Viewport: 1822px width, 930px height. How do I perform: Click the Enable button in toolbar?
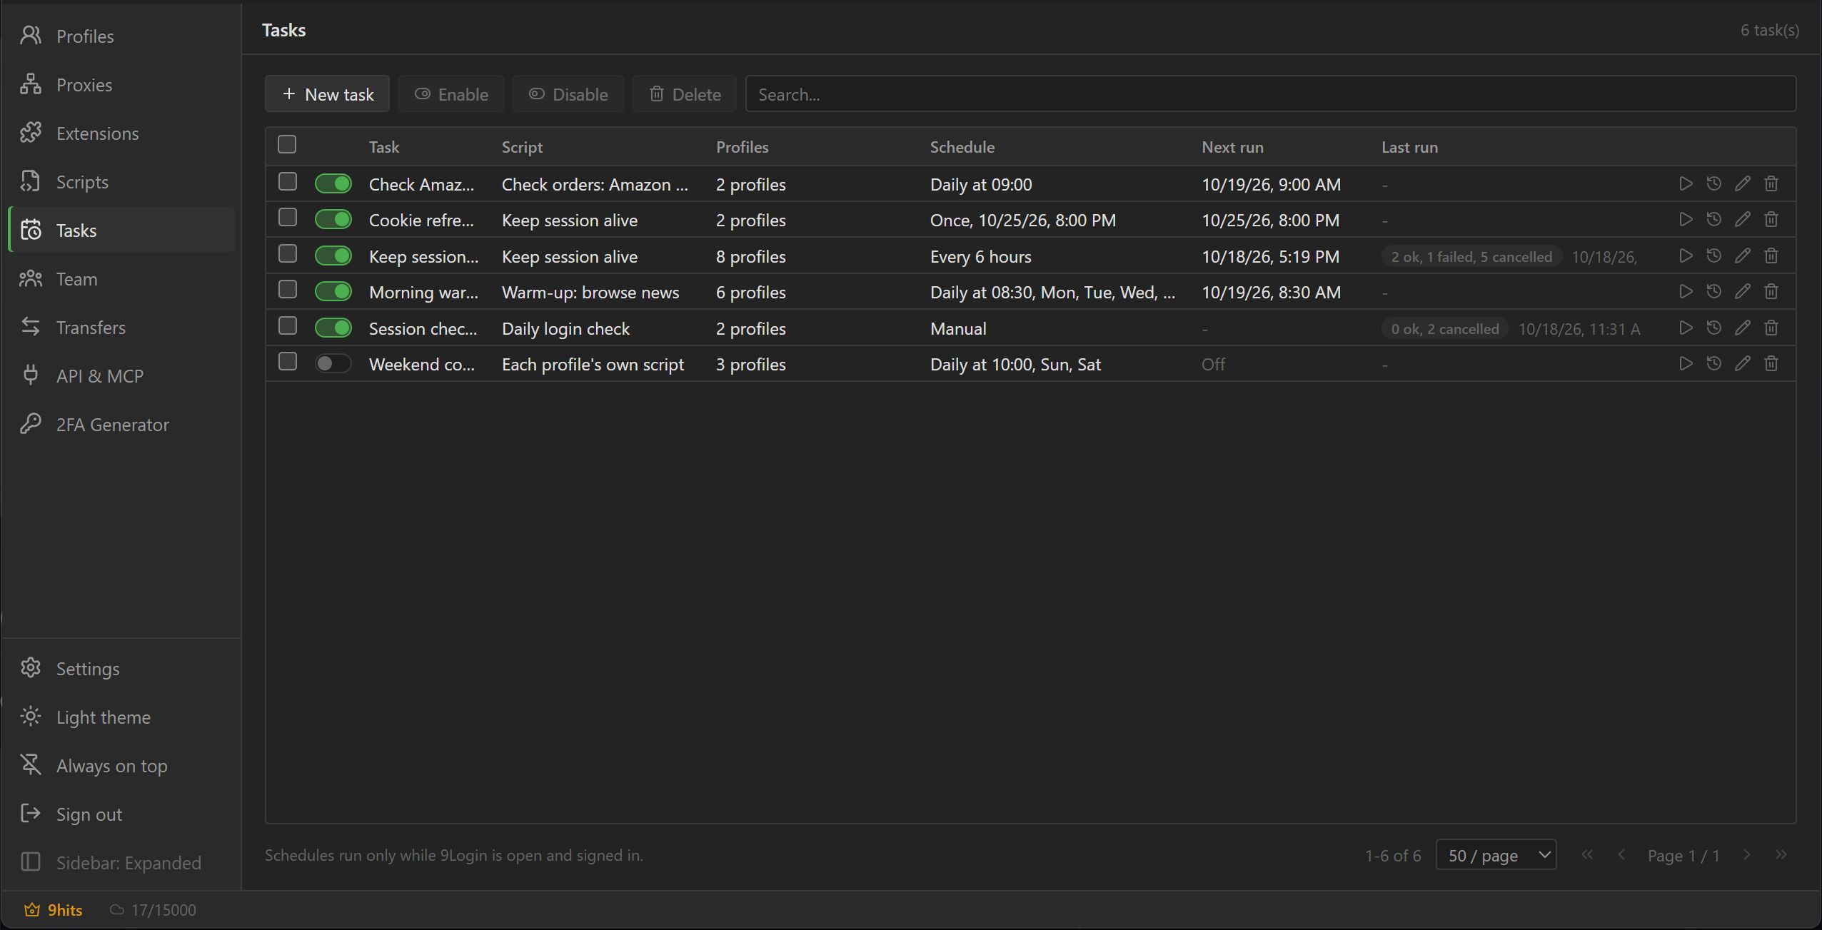tap(451, 94)
